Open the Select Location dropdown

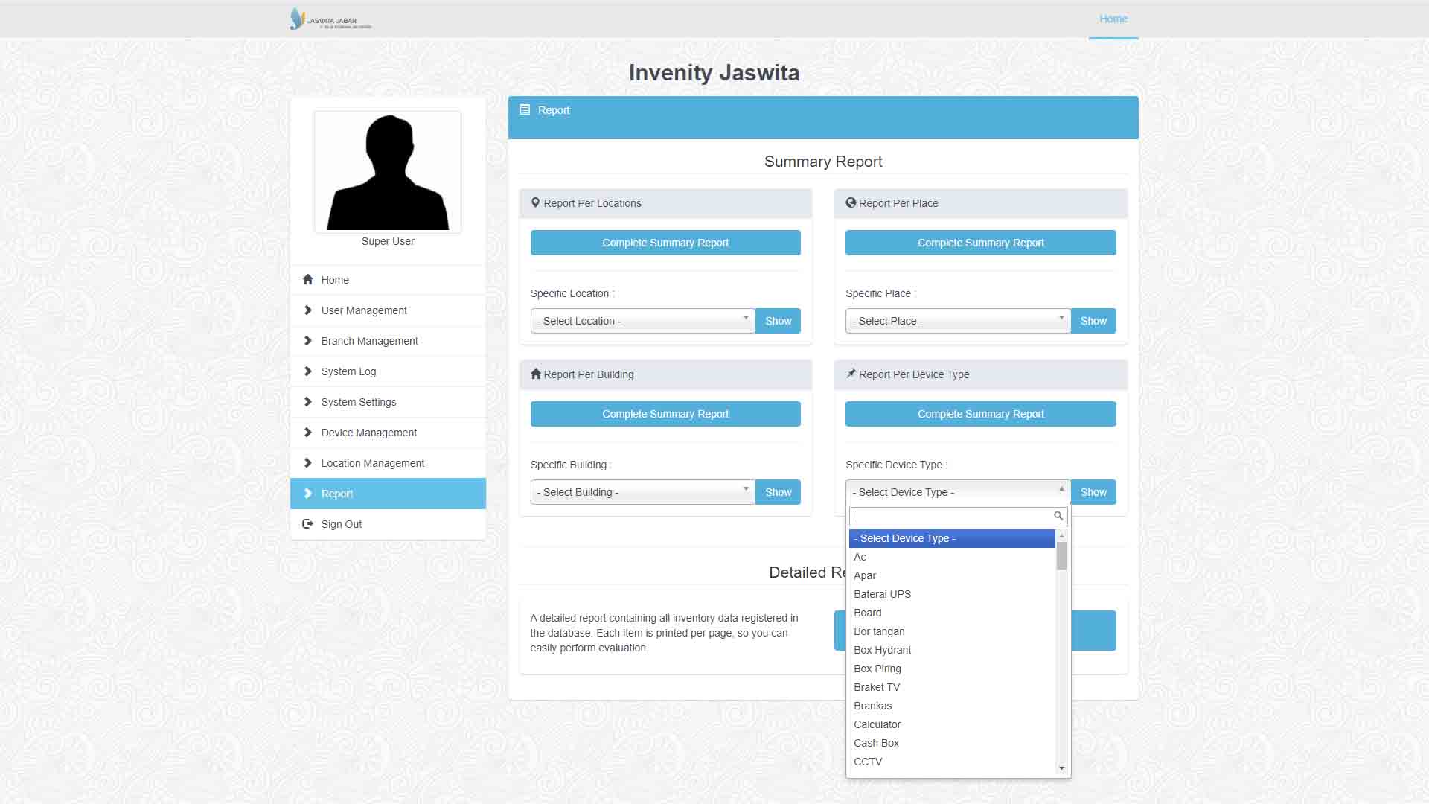(642, 321)
